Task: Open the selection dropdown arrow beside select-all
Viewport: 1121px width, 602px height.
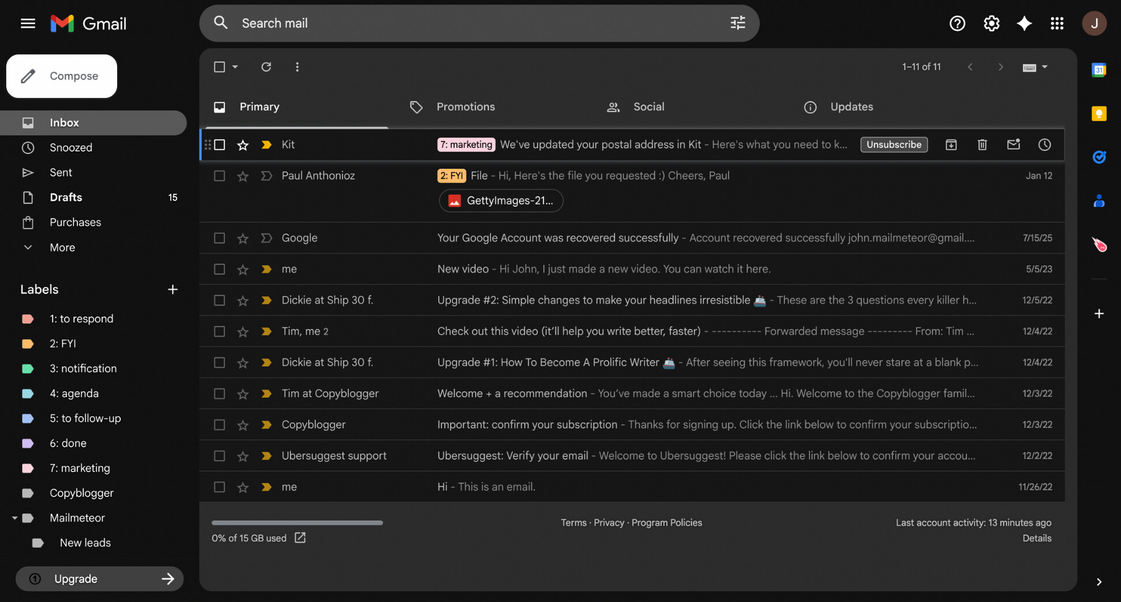Action: coord(233,67)
